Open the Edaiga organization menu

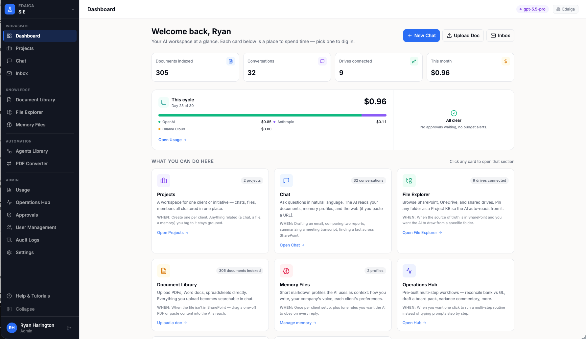point(565,9)
